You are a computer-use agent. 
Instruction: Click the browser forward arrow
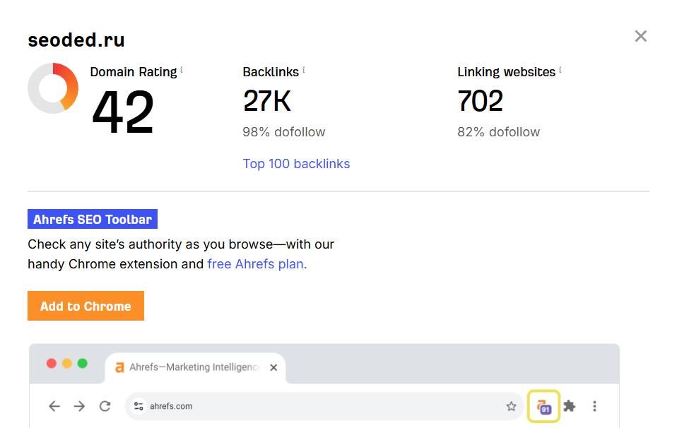tap(79, 406)
